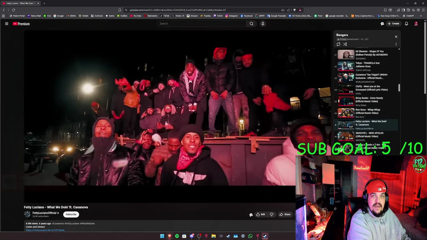Open the ChatGPT bookmark
The height and width of the screenshot is (240, 427).
coord(408,16)
